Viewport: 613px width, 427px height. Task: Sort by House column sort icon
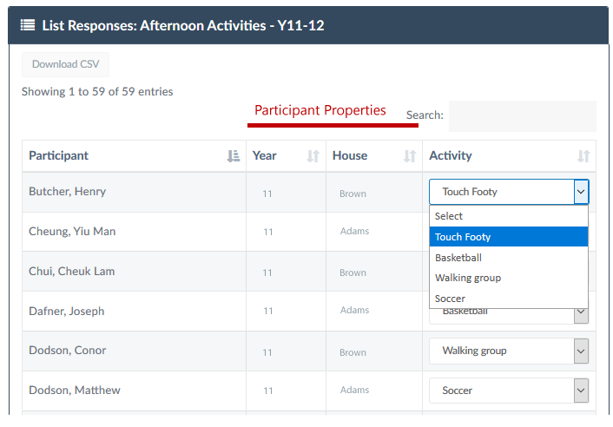[410, 156]
